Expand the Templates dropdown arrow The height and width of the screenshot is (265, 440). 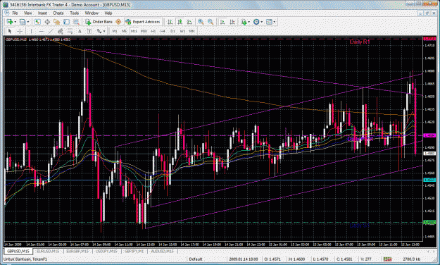point(274,22)
